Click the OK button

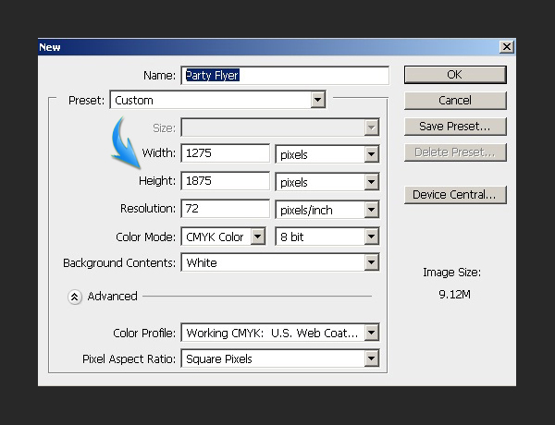tap(454, 75)
